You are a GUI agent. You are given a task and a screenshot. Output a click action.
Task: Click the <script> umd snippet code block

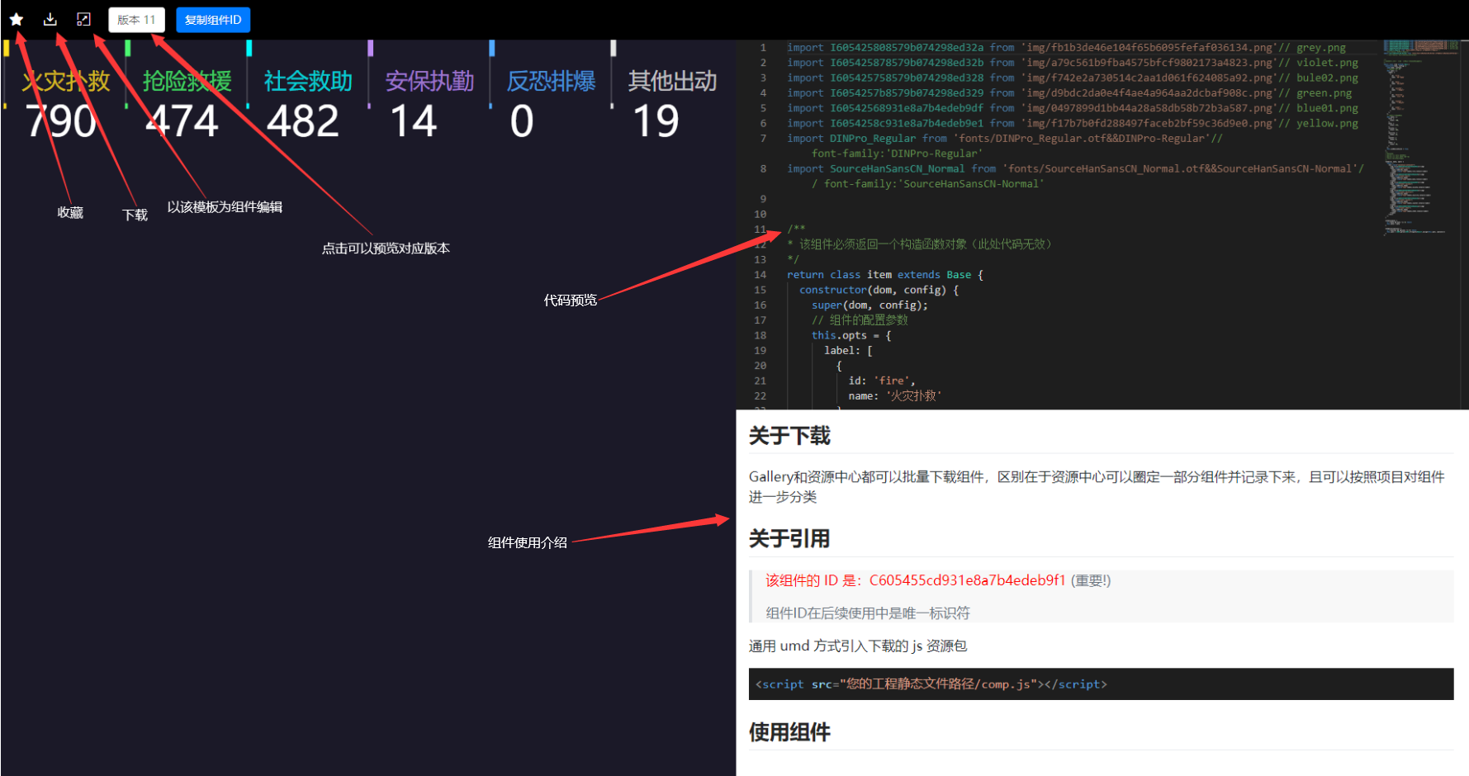[x=931, y=684]
